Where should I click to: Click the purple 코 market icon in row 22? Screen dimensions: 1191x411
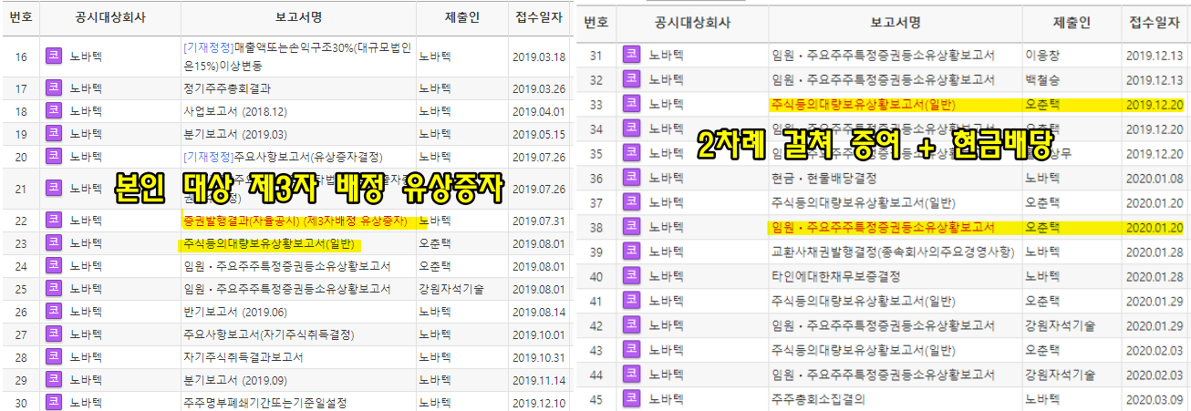(x=54, y=221)
